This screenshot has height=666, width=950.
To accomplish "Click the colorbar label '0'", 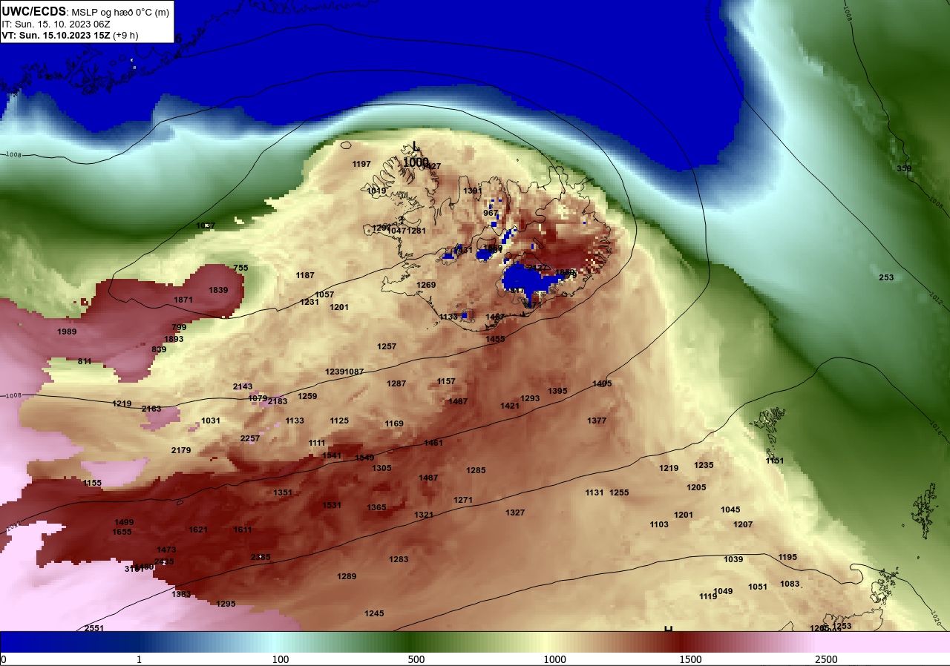I will click(x=3, y=659).
